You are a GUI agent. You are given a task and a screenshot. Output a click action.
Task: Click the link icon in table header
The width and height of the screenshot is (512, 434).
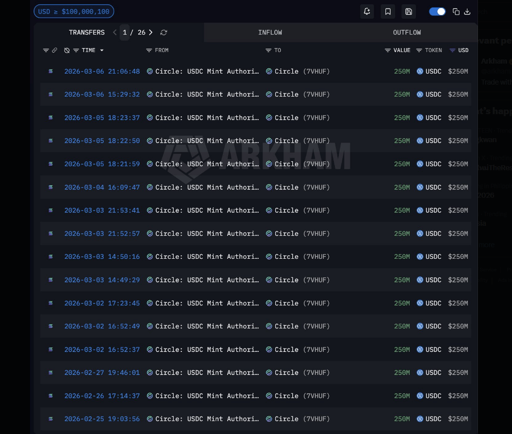click(x=55, y=50)
